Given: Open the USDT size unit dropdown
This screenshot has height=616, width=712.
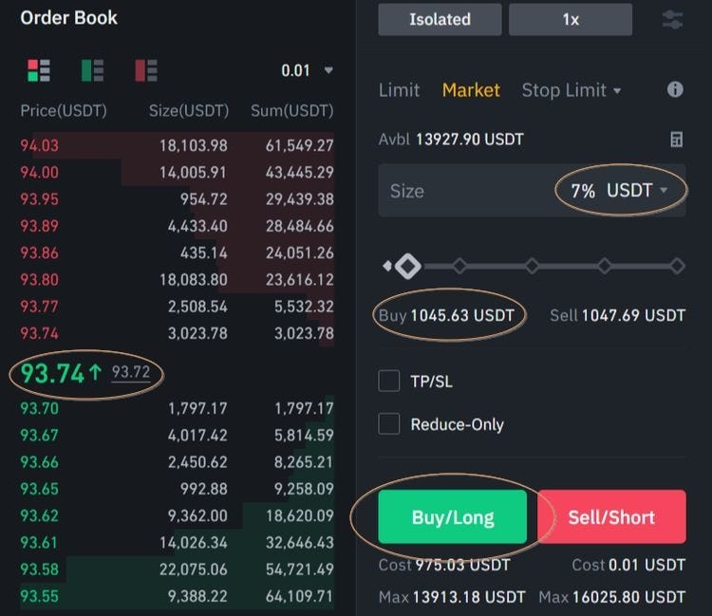Looking at the screenshot, I should [x=637, y=190].
